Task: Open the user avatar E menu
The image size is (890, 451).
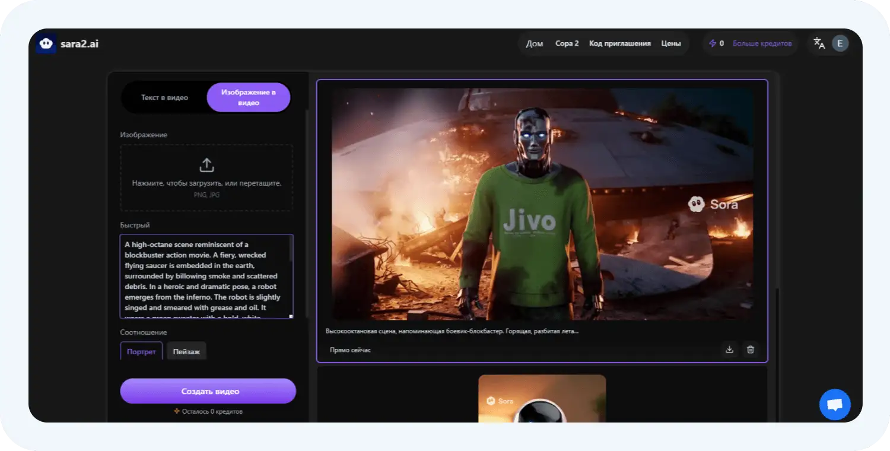Action: tap(840, 43)
